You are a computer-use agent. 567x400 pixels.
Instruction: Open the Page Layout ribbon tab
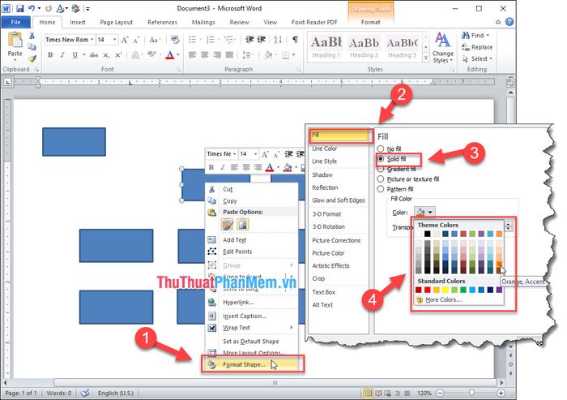pyautogui.click(x=117, y=23)
